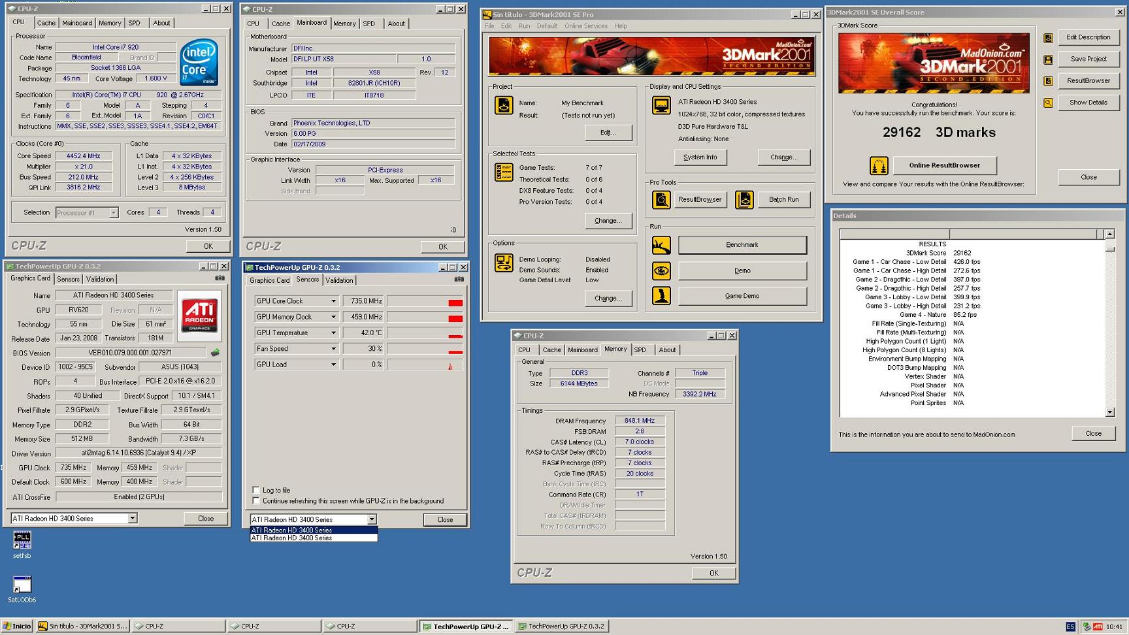The image size is (1129, 635).
Task: Click the Benchmark run icon
Action: tap(661, 245)
